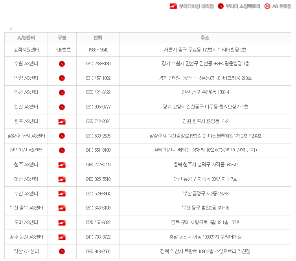Click the phone number 1588-3640
296x261 pixels.
pyautogui.click(x=98, y=50)
